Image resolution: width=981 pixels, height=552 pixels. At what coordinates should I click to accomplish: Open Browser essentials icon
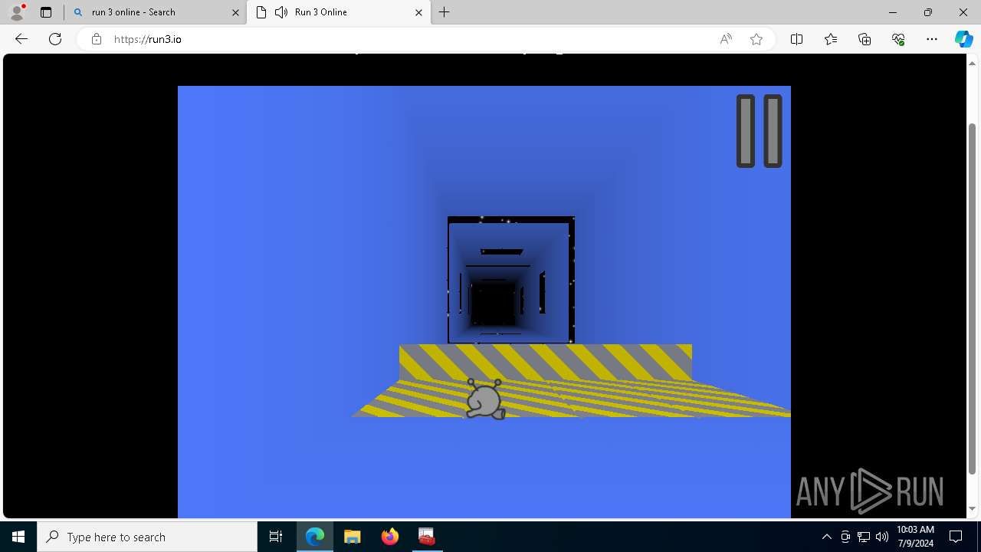coord(898,39)
